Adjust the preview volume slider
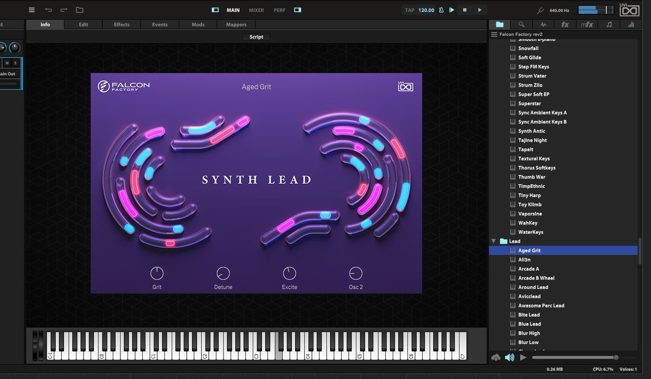Viewport: 651px width, 379px height. 575,357
